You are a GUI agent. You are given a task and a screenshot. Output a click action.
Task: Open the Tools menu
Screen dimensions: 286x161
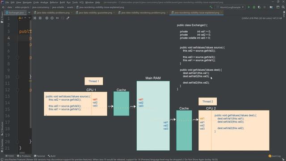(75, 2)
